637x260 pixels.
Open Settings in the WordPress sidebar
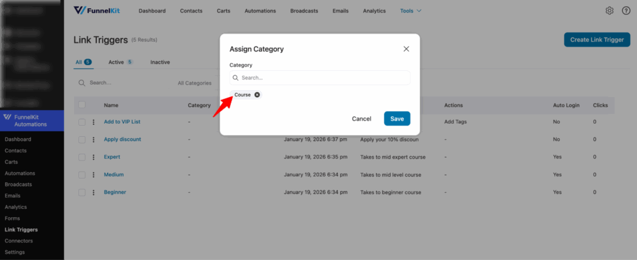tap(15, 253)
